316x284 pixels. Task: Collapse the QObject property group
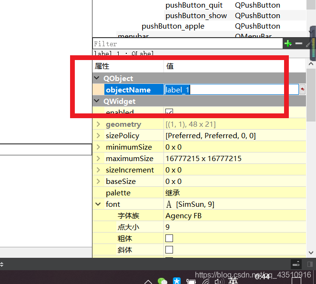97,78
